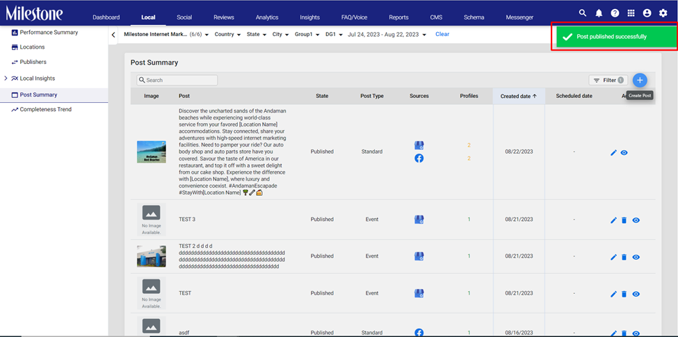Click the Filter button
The width and height of the screenshot is (678, 337).
608,81
